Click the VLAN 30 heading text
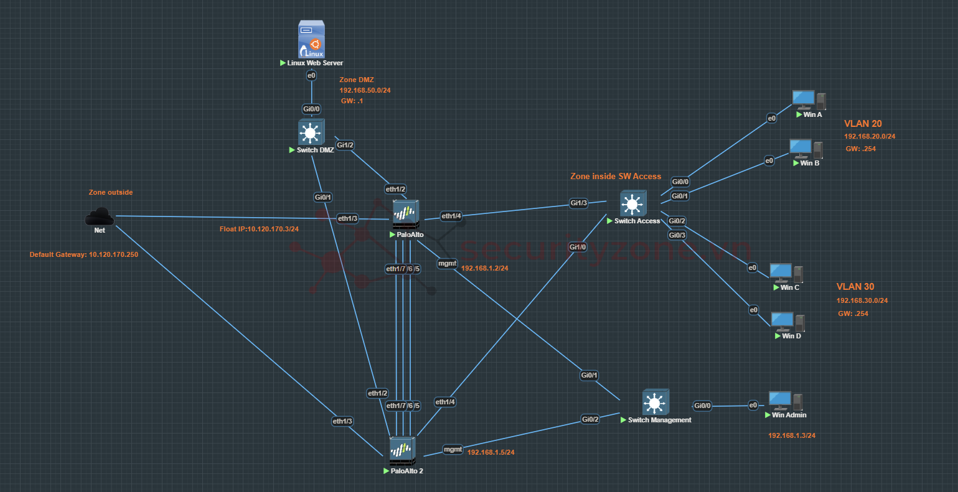The width and height of the screenshot is (958, 492). point(855,287)
